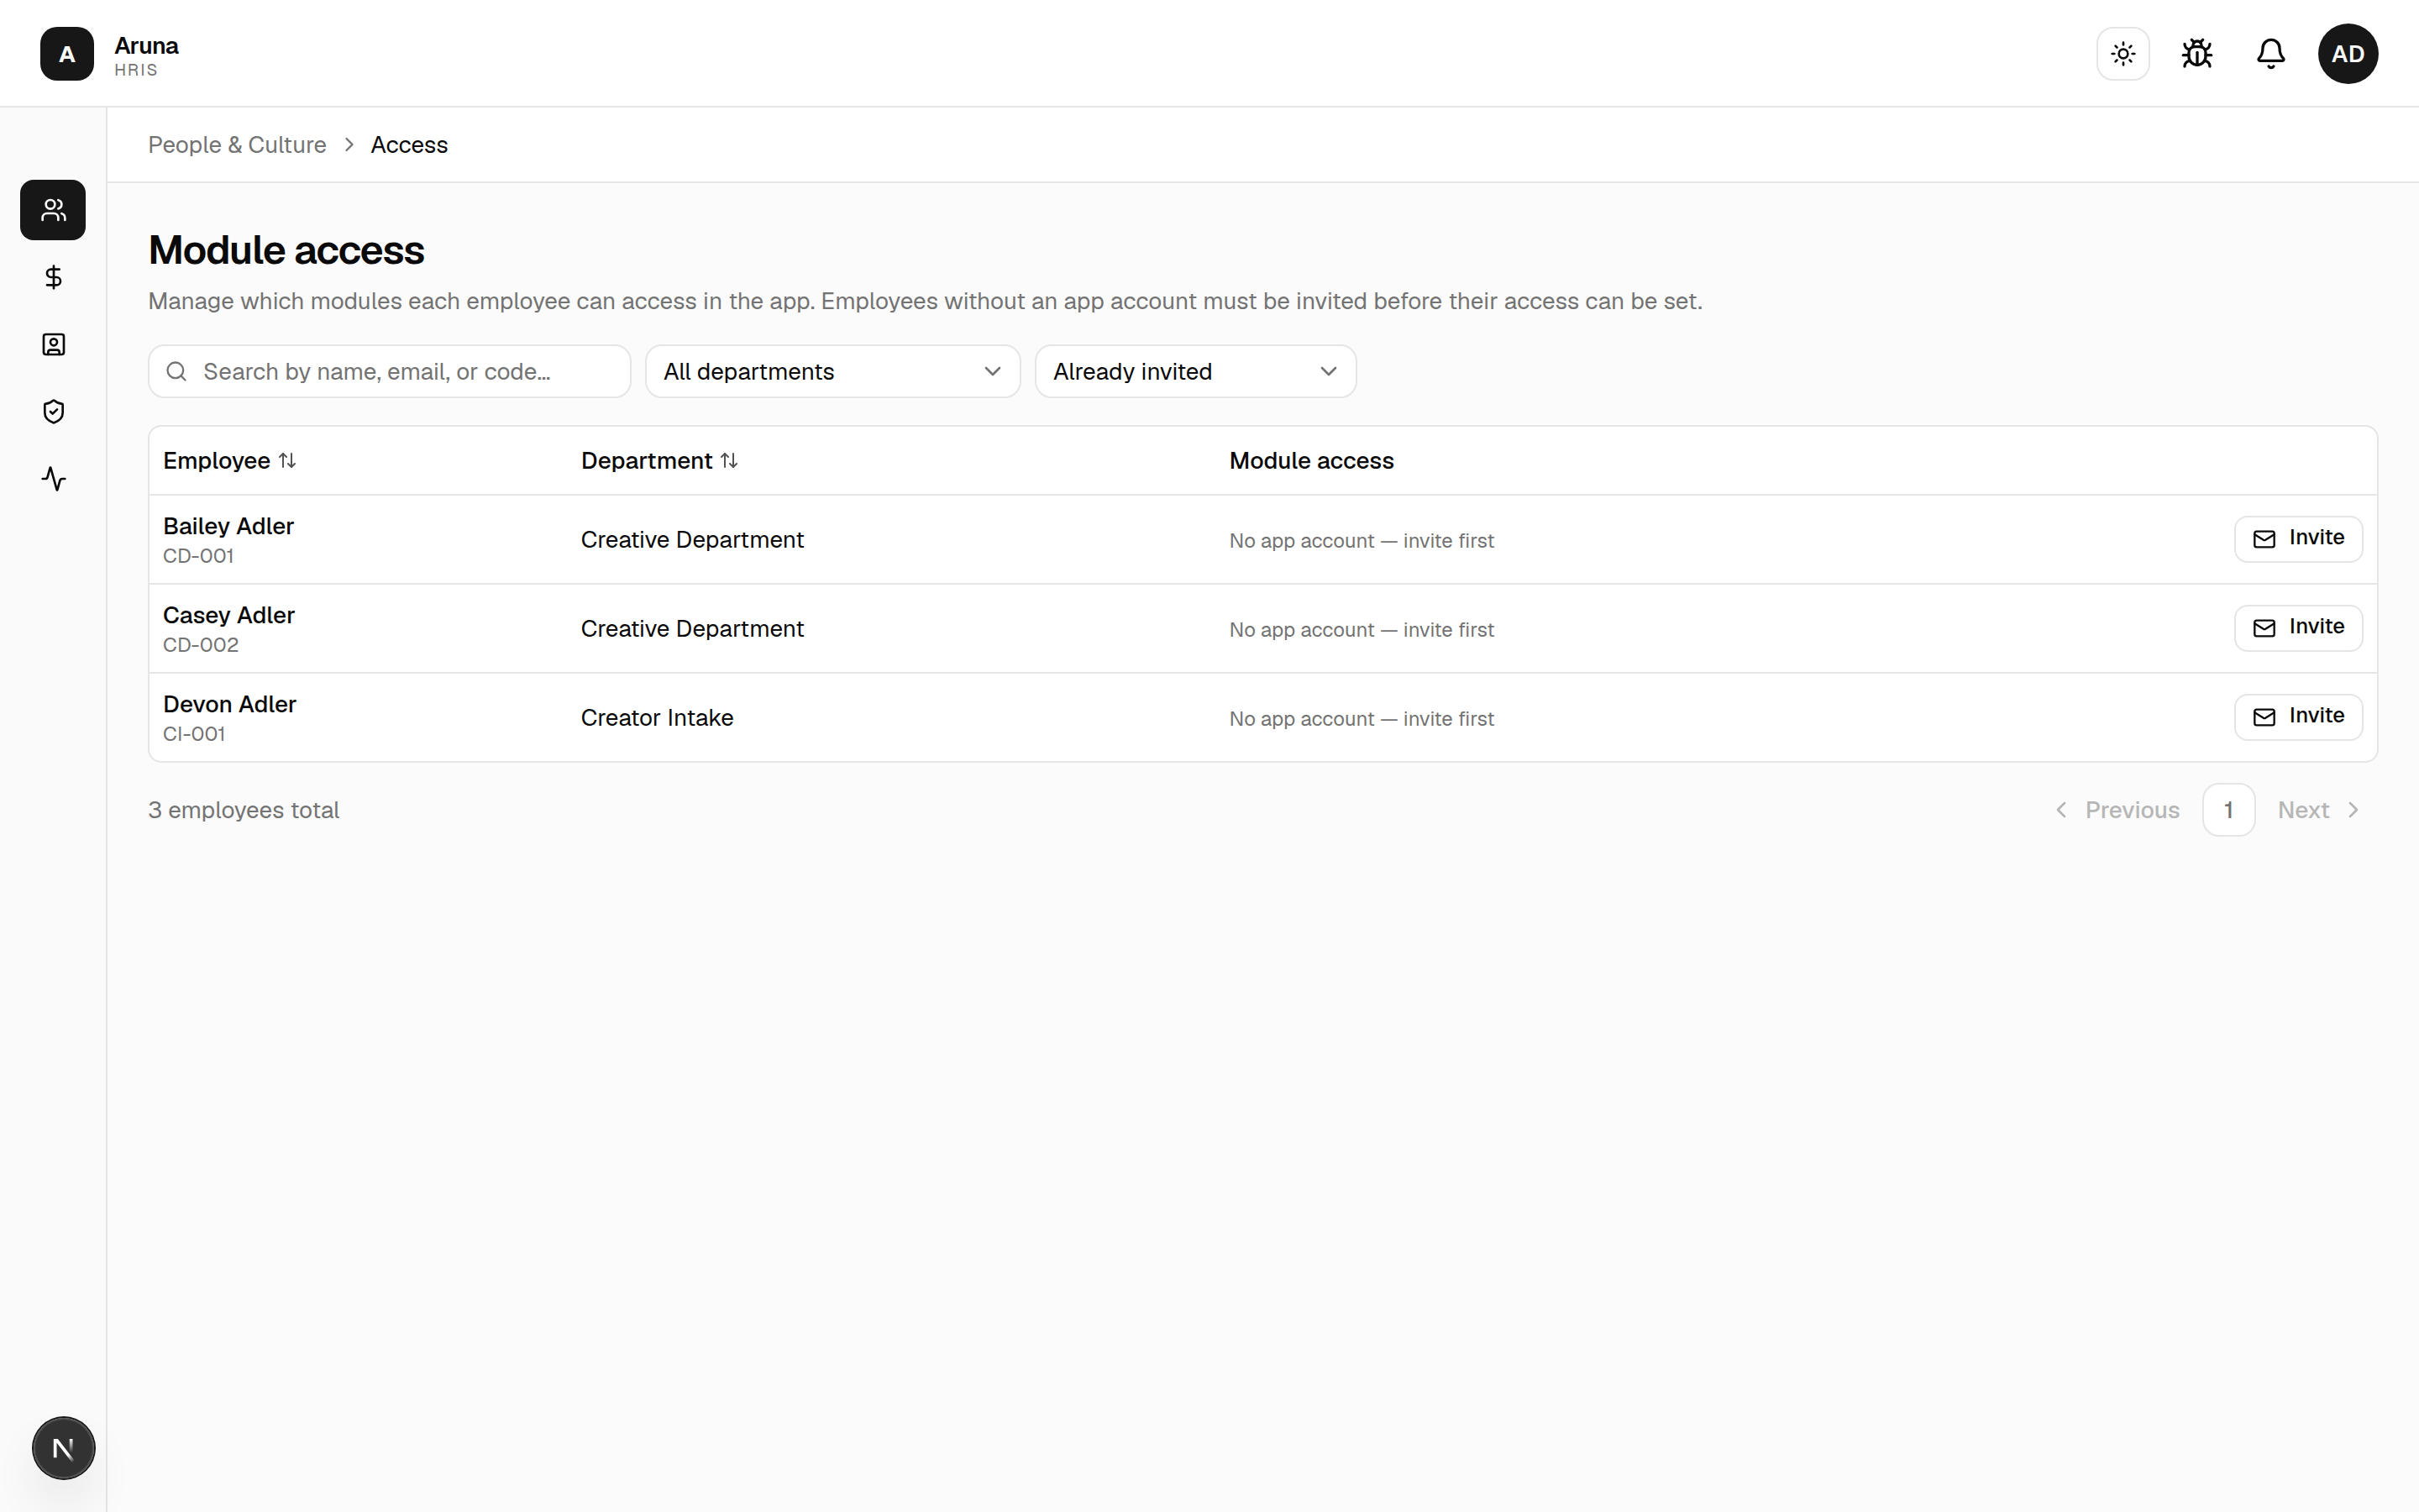The image size is (2419, 1512).
Task: Sort by Department column
Action: [659, 460]
